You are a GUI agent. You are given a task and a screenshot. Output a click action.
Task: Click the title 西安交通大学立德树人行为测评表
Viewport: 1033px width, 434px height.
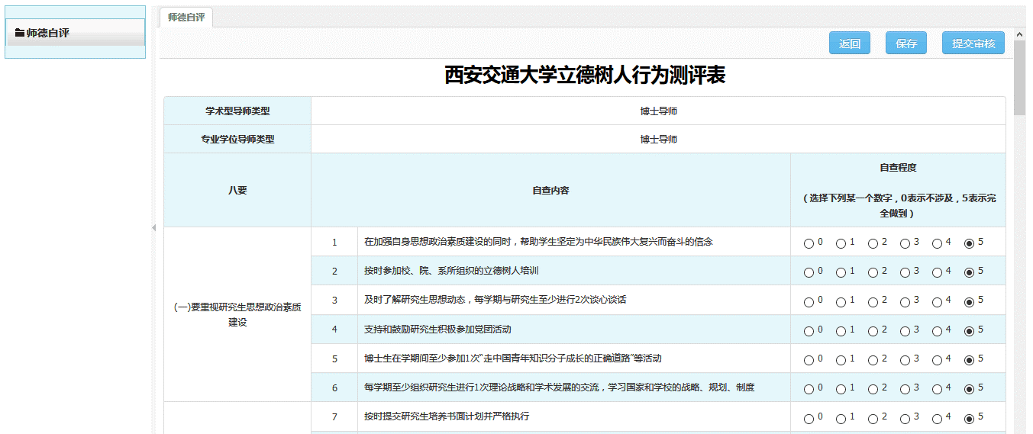585,75
